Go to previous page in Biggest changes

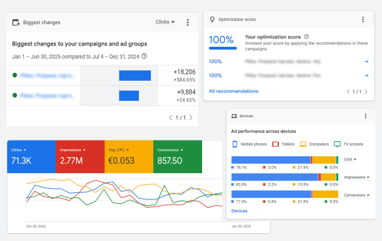171,118
